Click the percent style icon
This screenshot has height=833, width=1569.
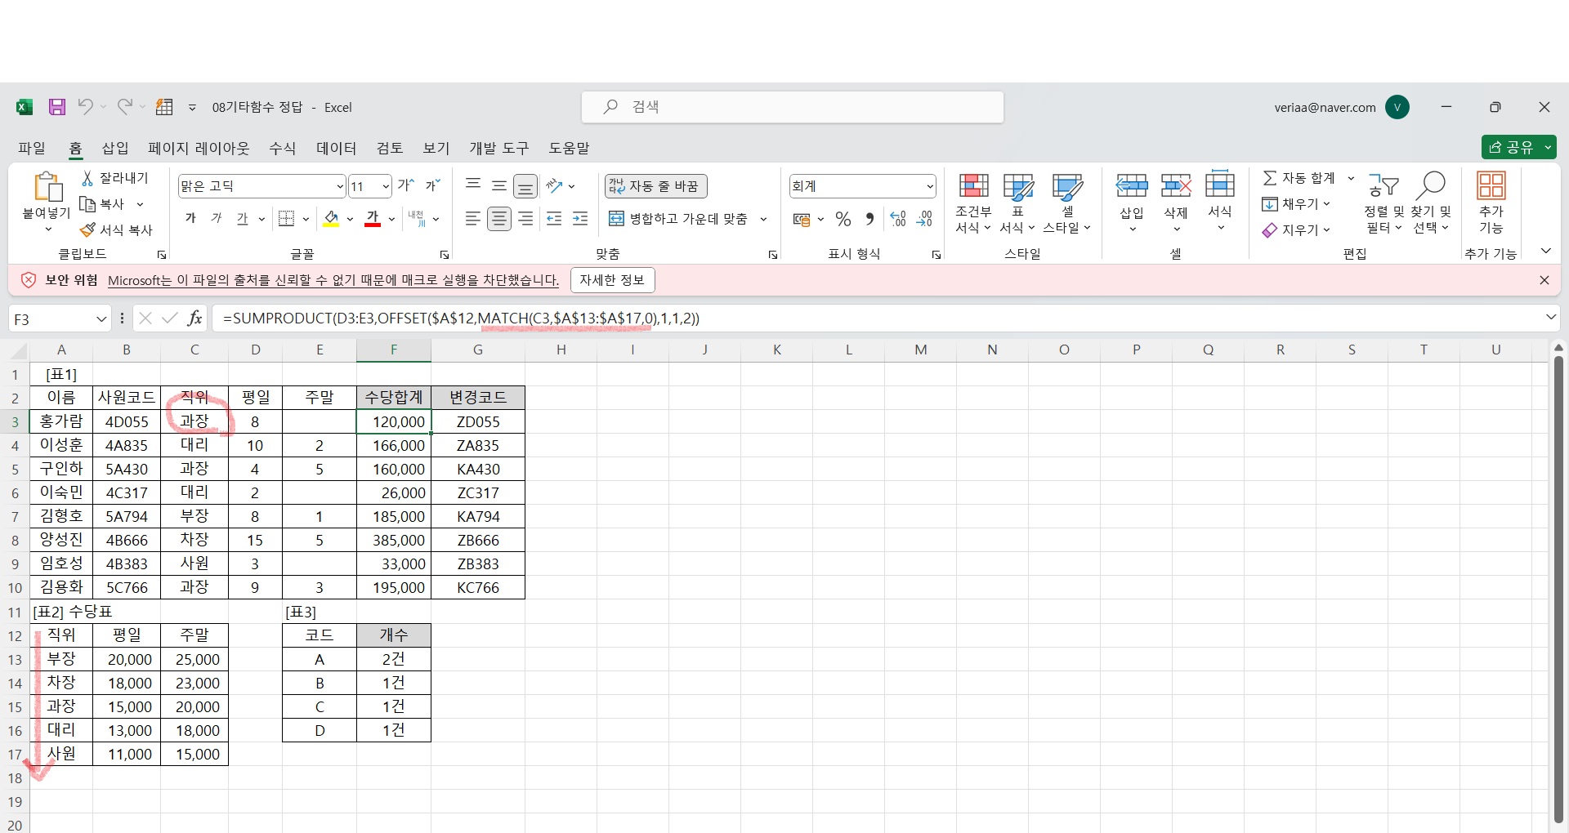tap(843, 219)
